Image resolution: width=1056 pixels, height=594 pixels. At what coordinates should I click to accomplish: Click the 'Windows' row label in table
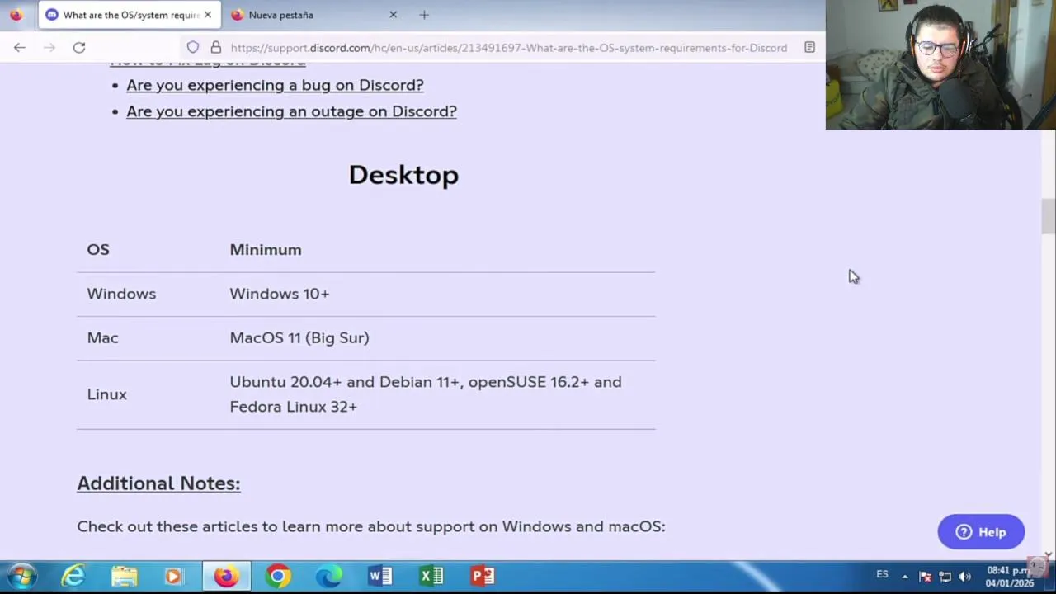121,294
